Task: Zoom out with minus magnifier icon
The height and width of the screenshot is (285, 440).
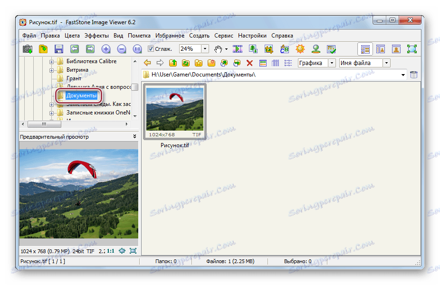Action: tap(122, 49)
